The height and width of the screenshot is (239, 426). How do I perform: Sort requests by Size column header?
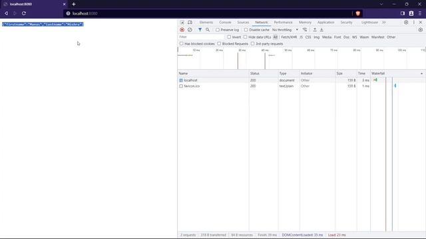(x=346, y=74)
